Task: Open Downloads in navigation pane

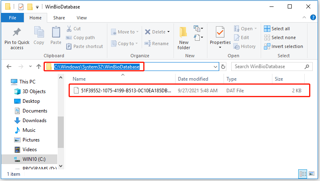Action: pyautogui.click(x=30, y=121)
